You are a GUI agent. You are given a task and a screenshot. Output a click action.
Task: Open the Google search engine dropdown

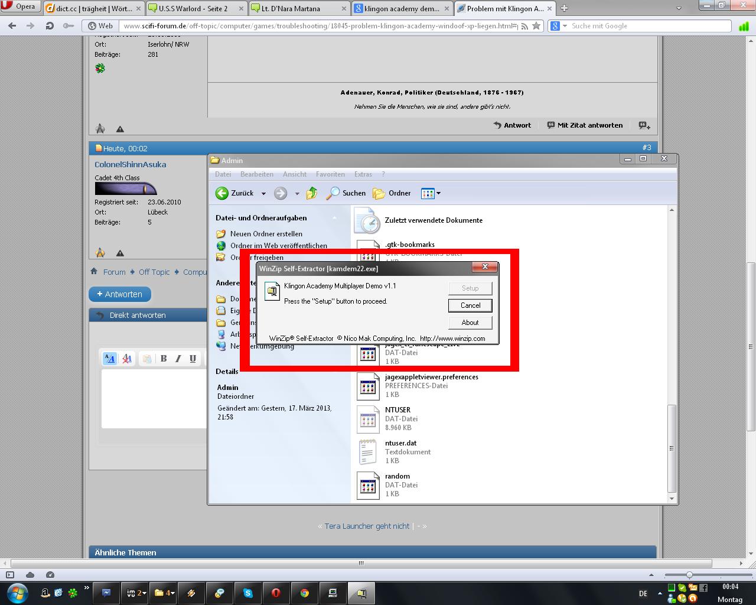(x=558, y=26)
